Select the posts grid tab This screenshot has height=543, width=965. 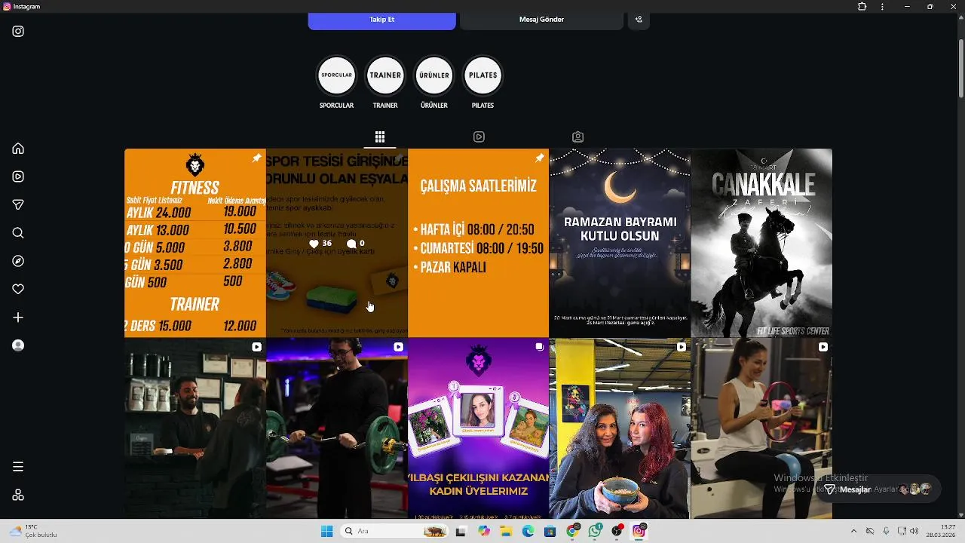pos(380,137)
